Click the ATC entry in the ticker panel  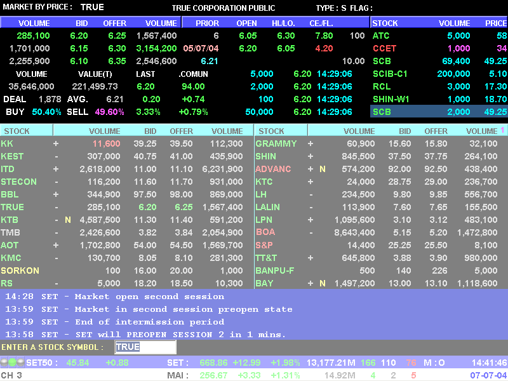point(381,36)
